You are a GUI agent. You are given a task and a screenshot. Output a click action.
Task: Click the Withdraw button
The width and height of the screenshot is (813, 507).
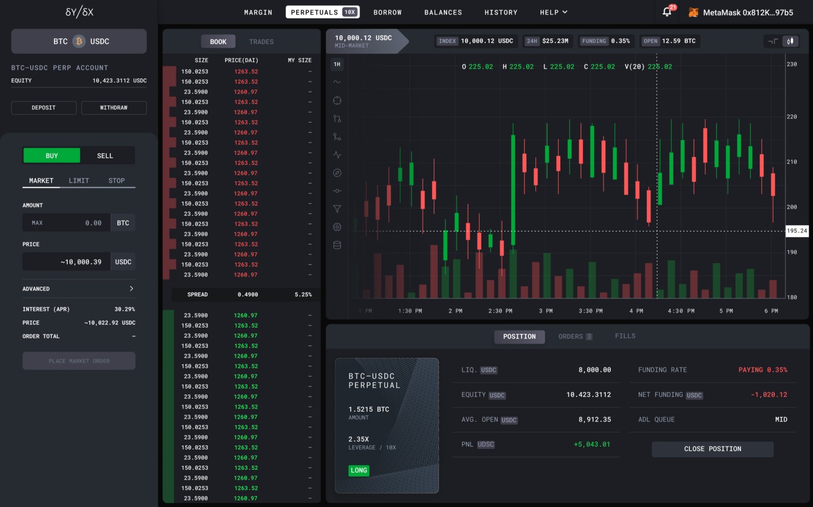click(114, 107)
